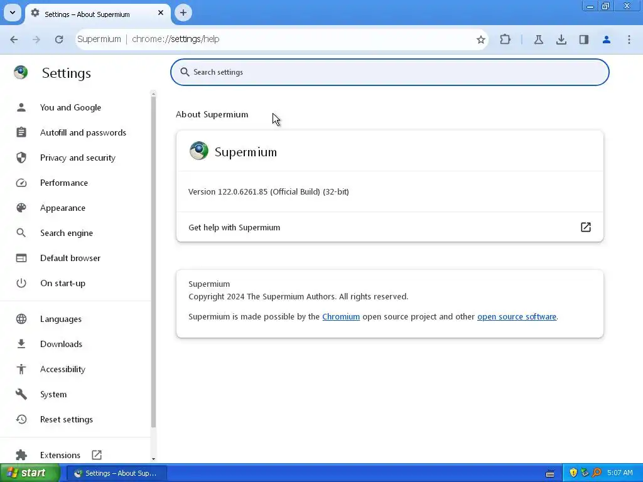Close the Settings – About Supermium tab
This screenshot has height=482, width=643.
[161, 13]
